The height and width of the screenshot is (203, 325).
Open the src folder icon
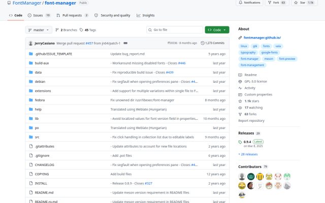pos(31,137)
